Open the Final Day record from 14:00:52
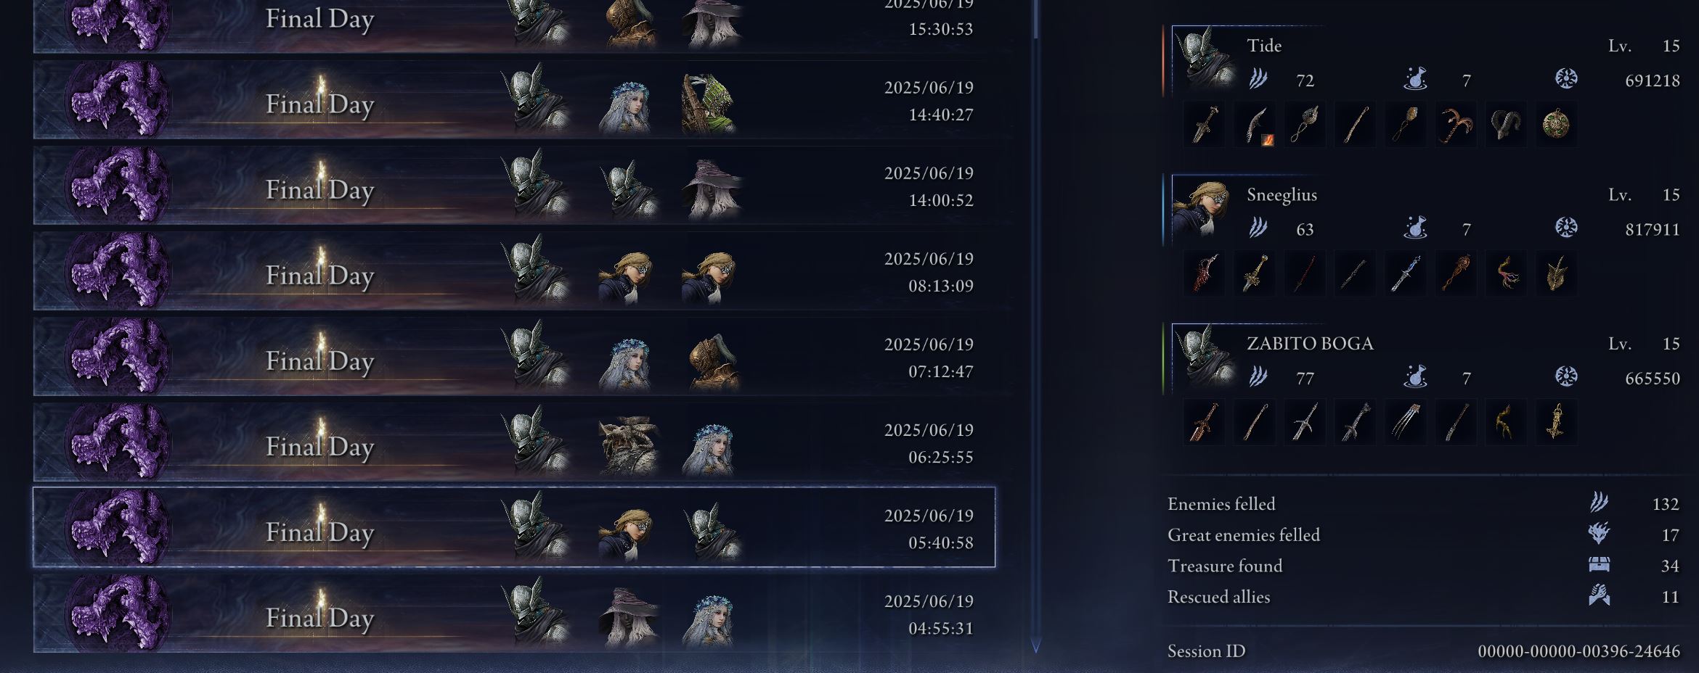 pyautogui.click(x=514, y=185)
